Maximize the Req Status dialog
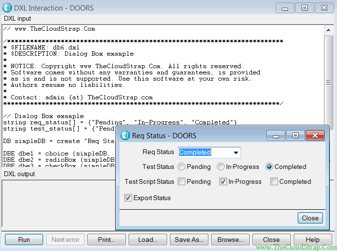 tap(295, 135)
